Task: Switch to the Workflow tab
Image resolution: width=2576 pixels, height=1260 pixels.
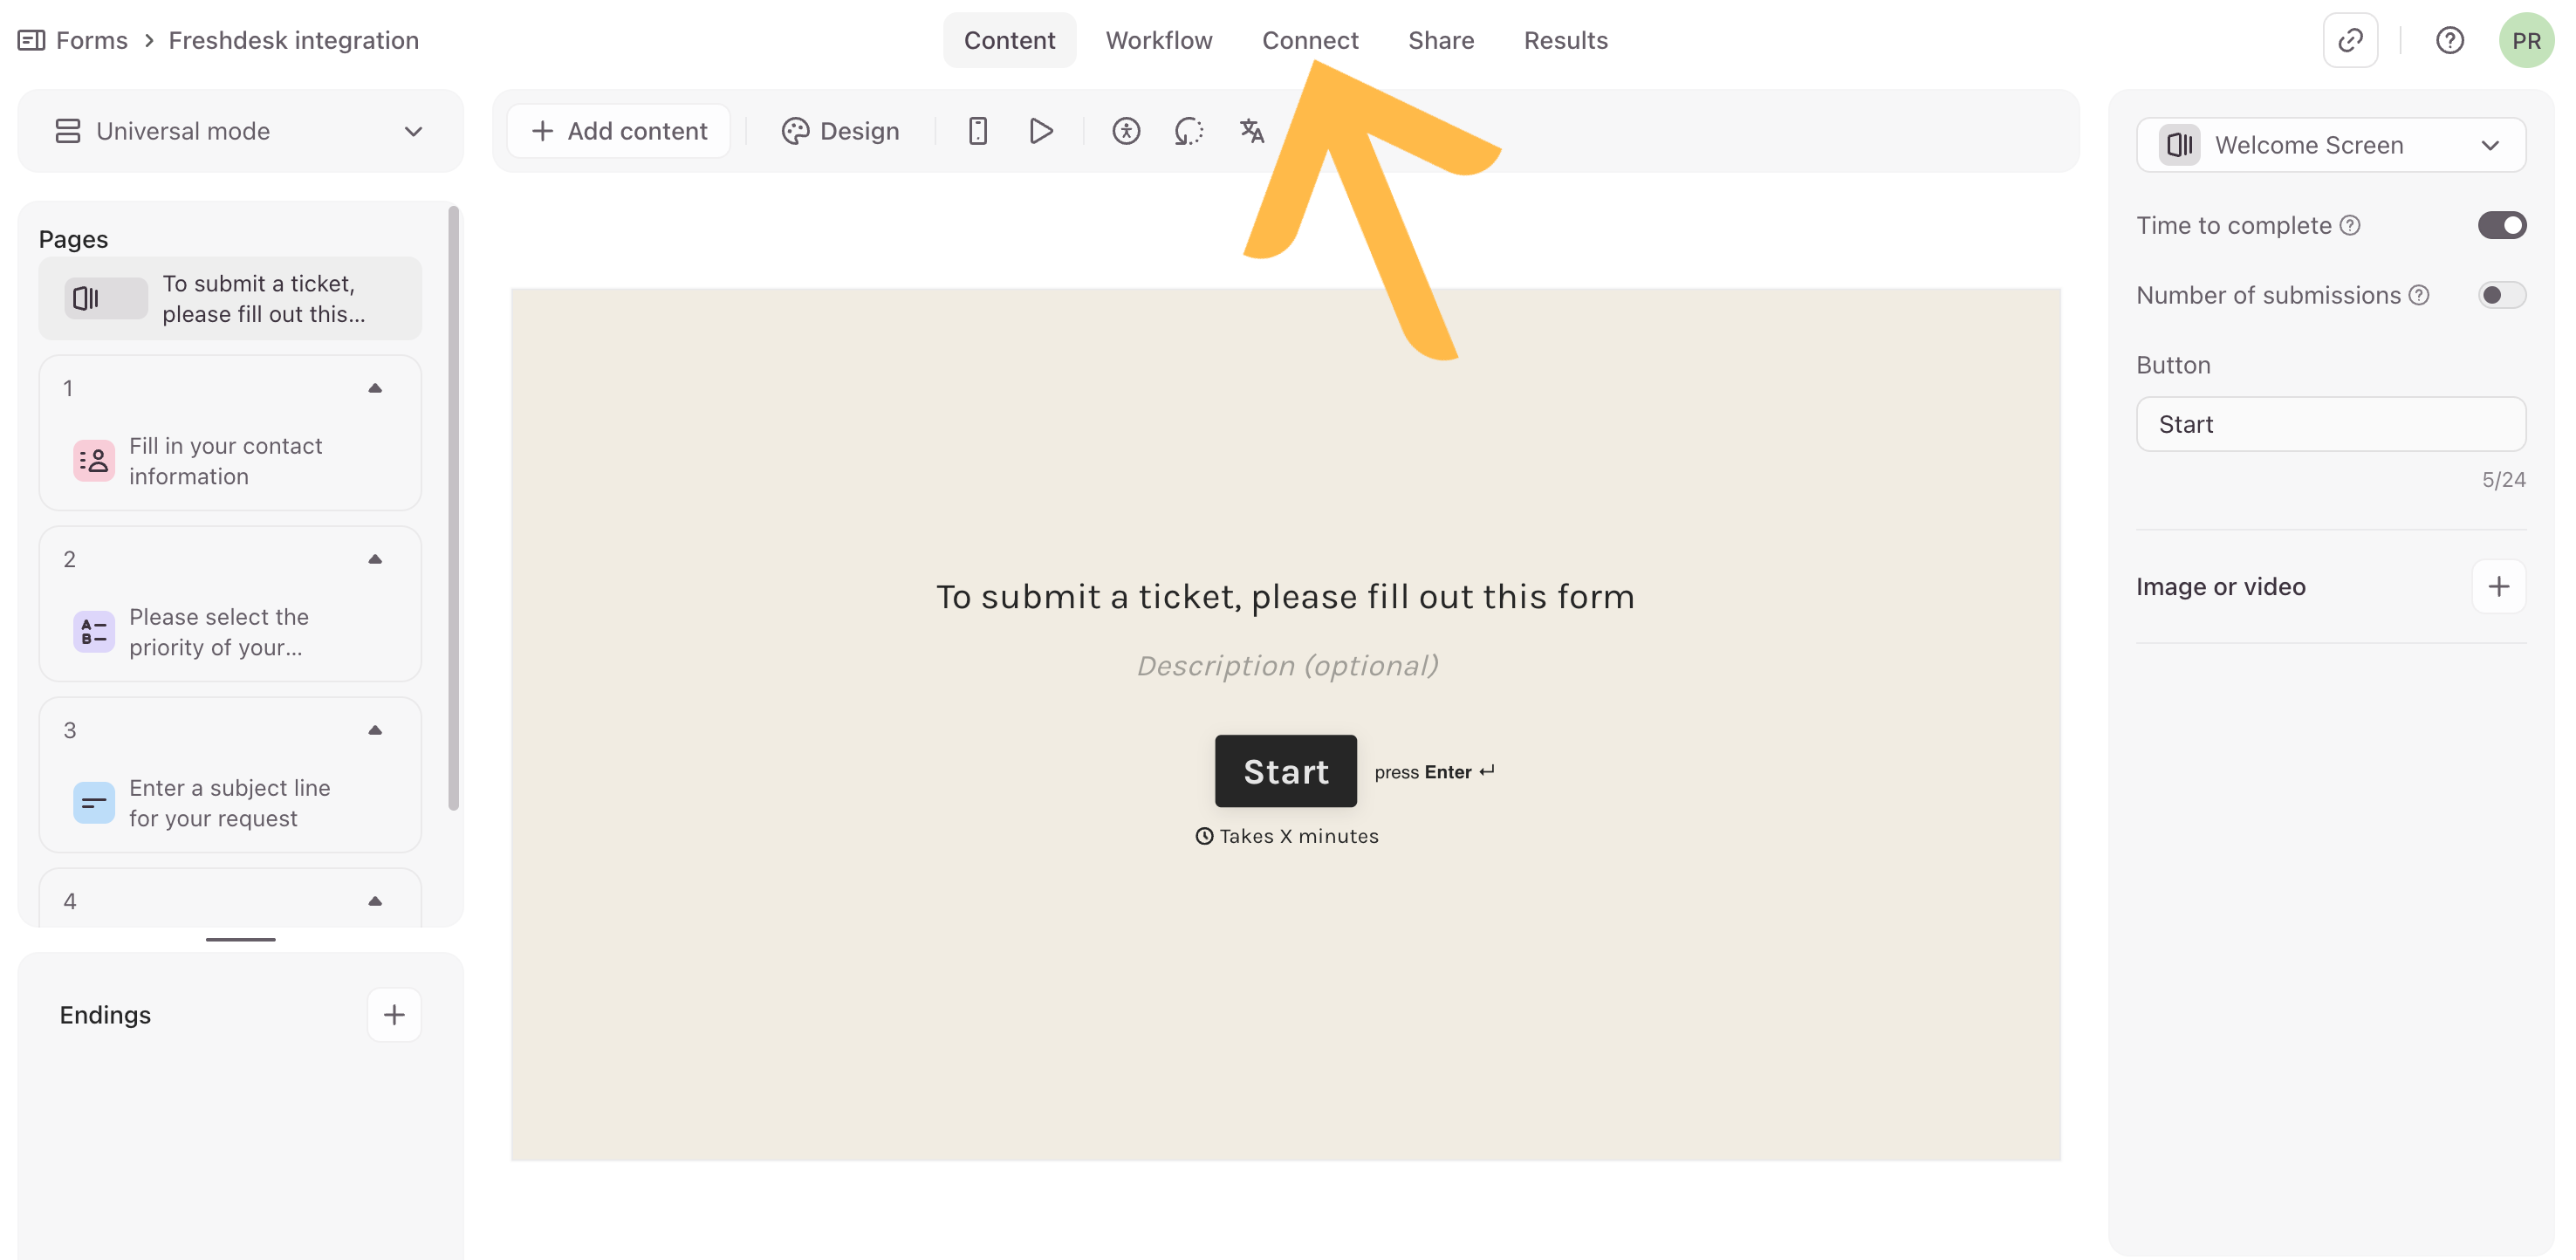Action: (x=1159, y=40)
